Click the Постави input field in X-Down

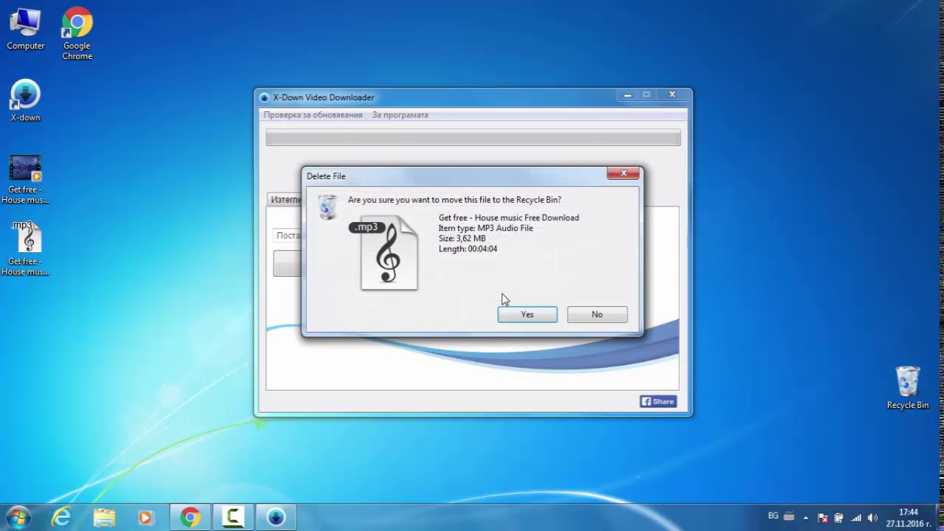288,235
